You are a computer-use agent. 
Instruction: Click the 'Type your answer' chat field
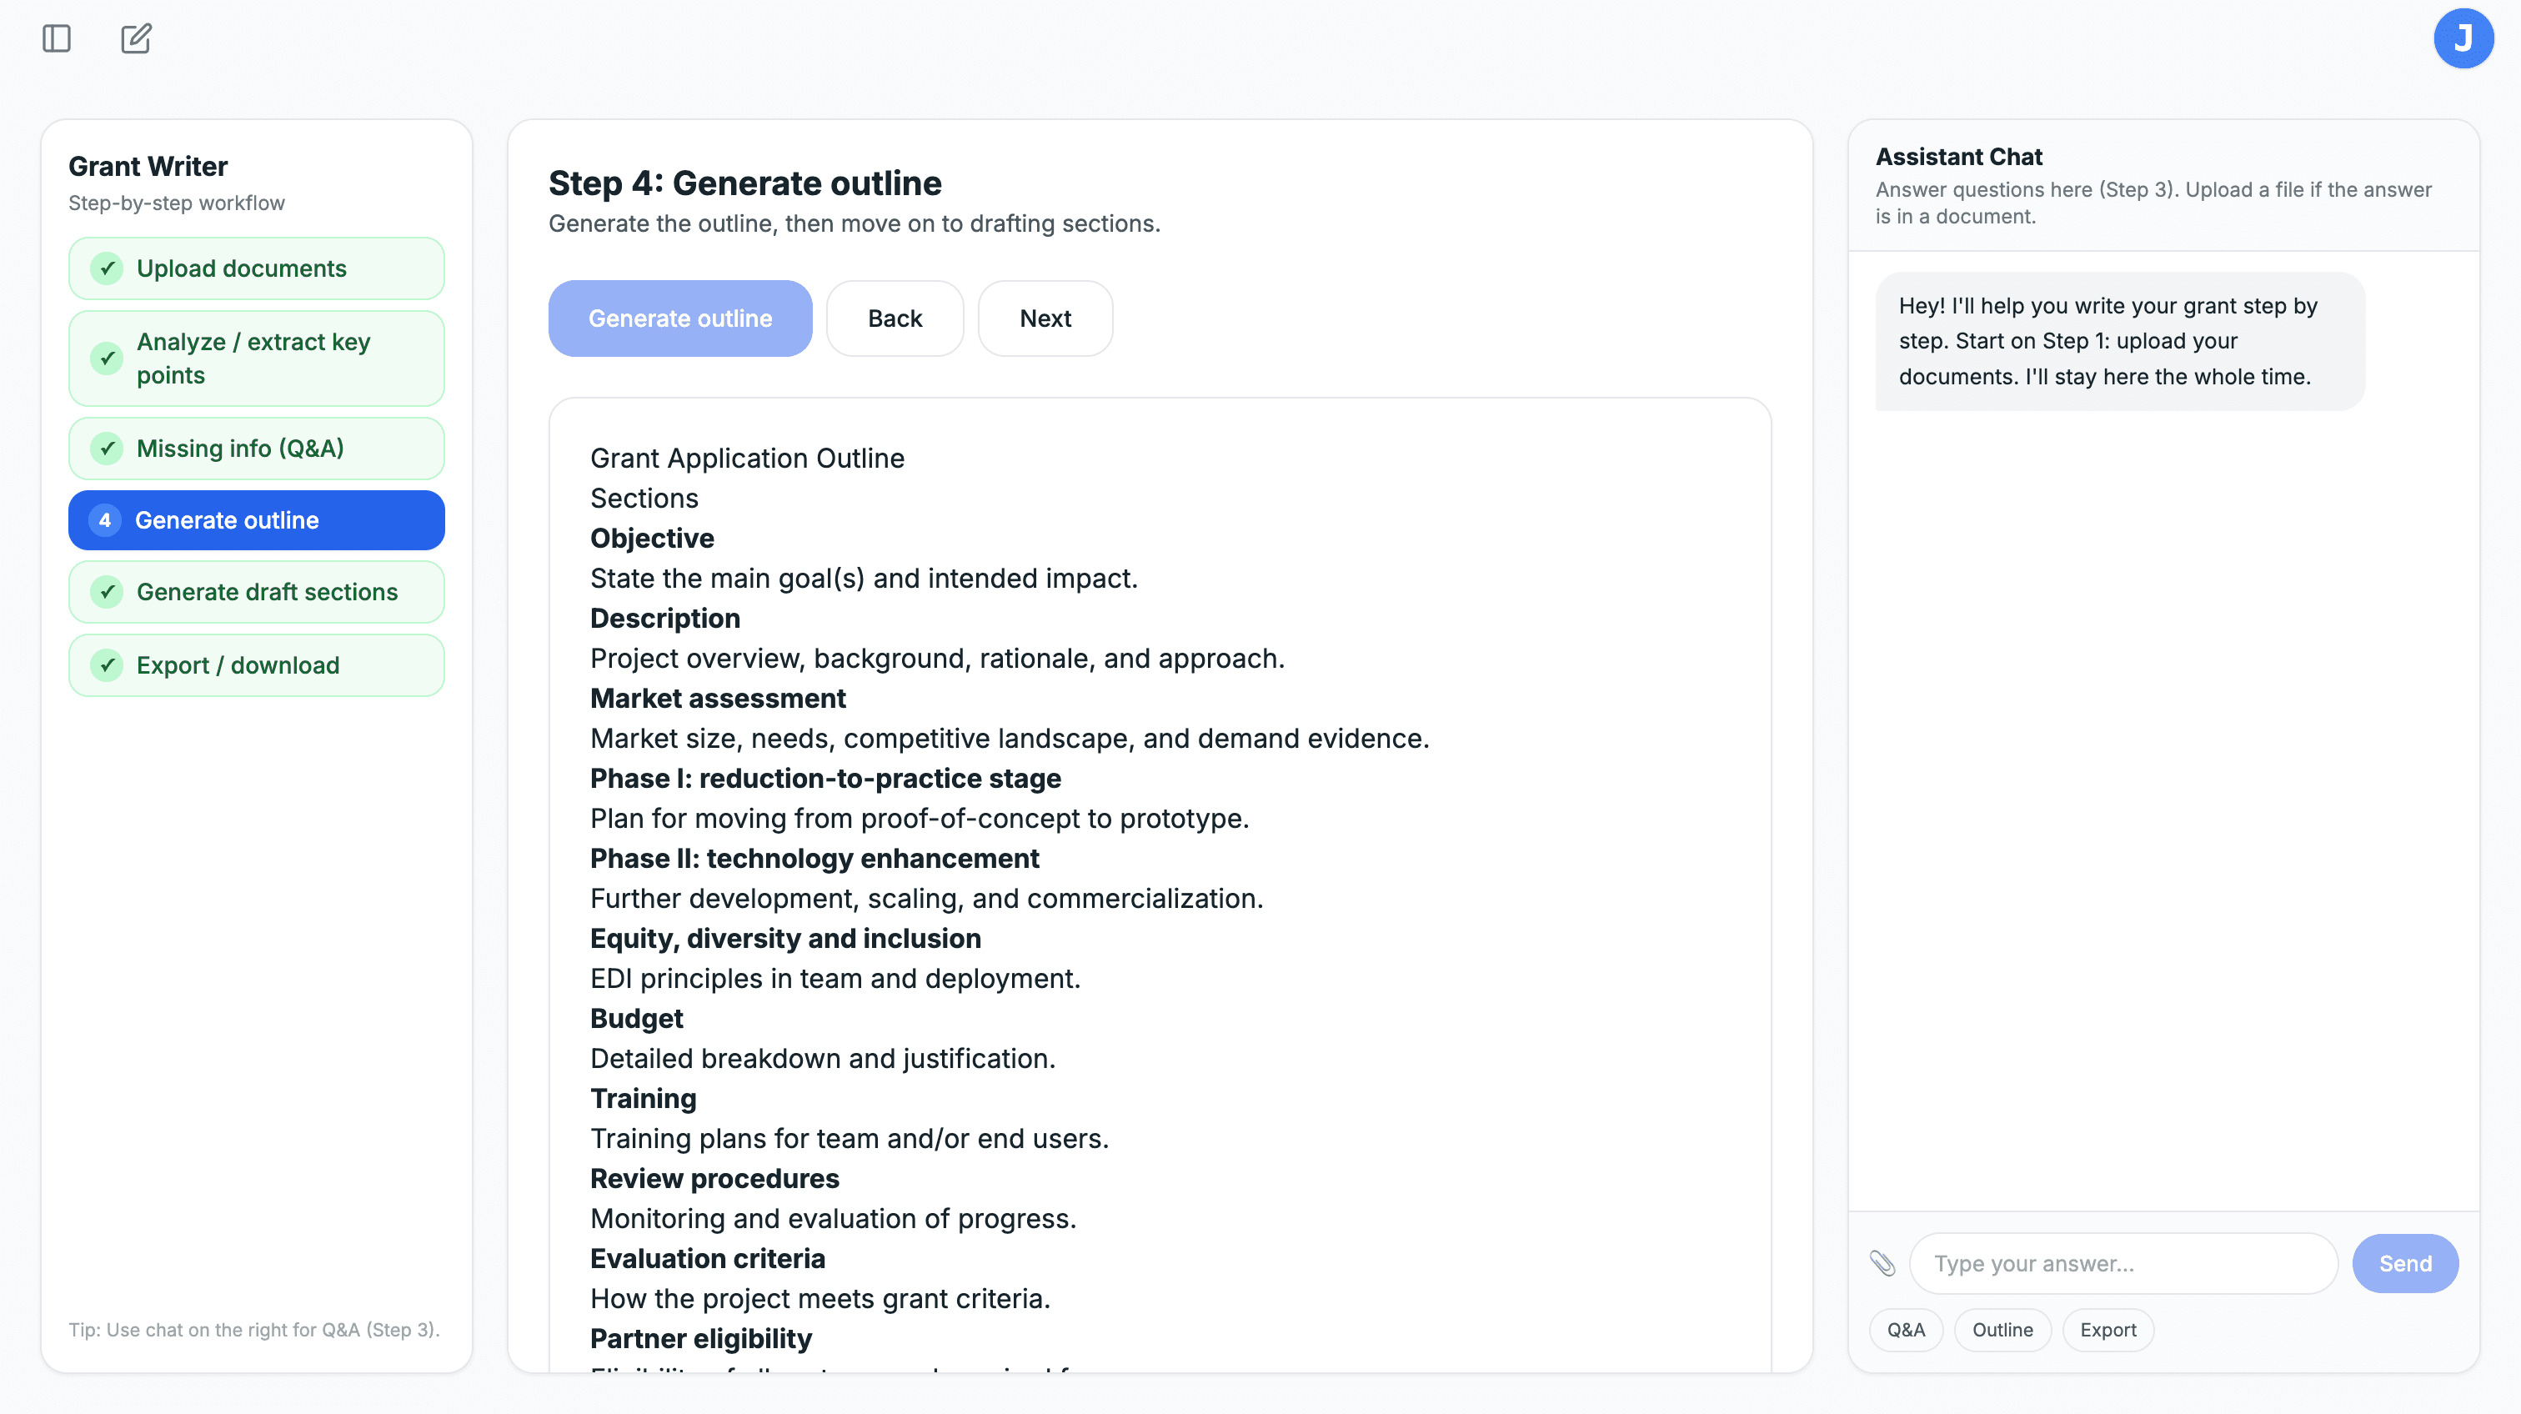(2123, 1263)
